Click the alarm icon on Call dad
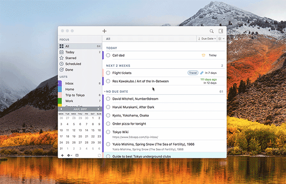The width and height of the screenshot is (286, 184). (x=204, y=55)
